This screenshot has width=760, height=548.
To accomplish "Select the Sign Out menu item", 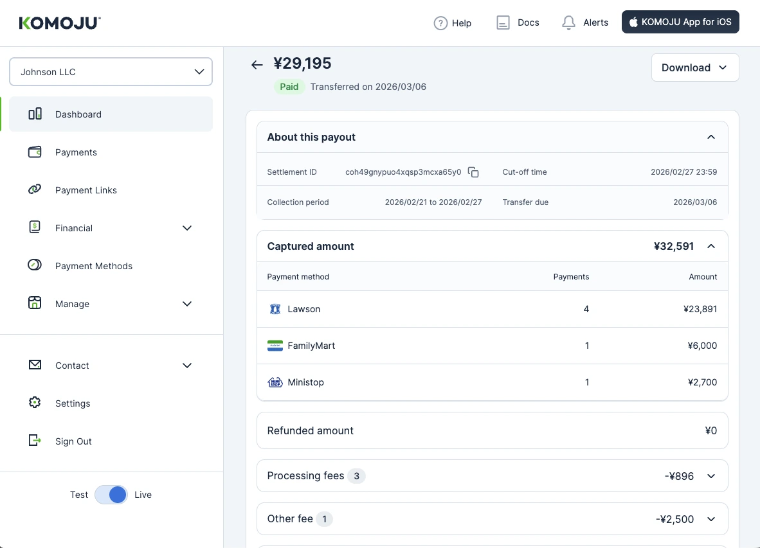I will (111, 441).
